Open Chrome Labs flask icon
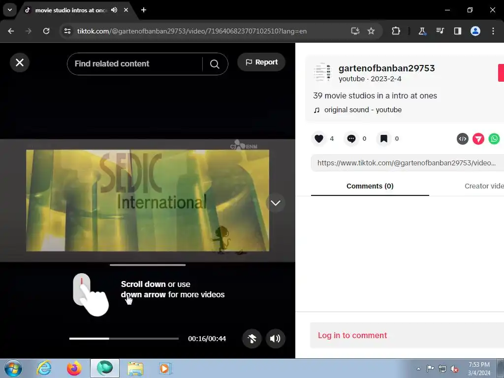The image size is (504, 378). (422, 31)
